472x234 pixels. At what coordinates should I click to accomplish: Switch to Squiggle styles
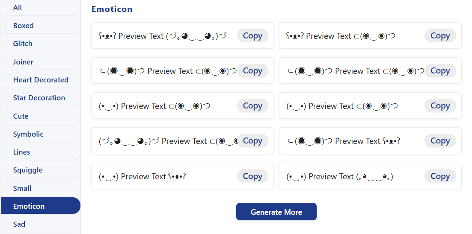click(x=41, y=170)
